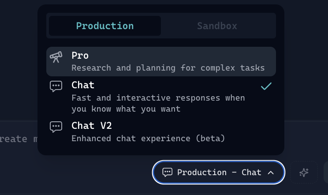Click 'Research and planning for complex tasks' description

[168, 68]
